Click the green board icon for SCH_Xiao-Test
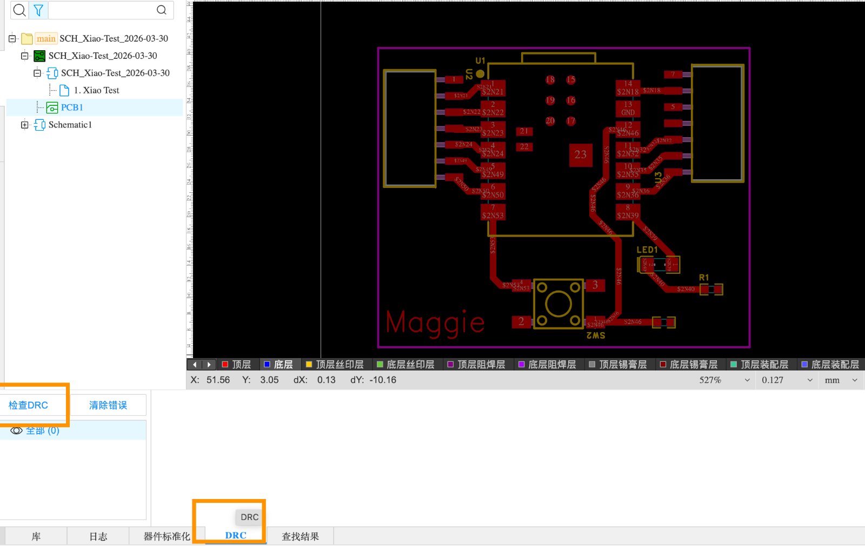The width and height of the screenshot is (865, 546). coord(39,56)
